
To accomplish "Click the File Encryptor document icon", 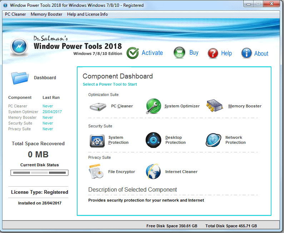I will click(x=96, y=171).
